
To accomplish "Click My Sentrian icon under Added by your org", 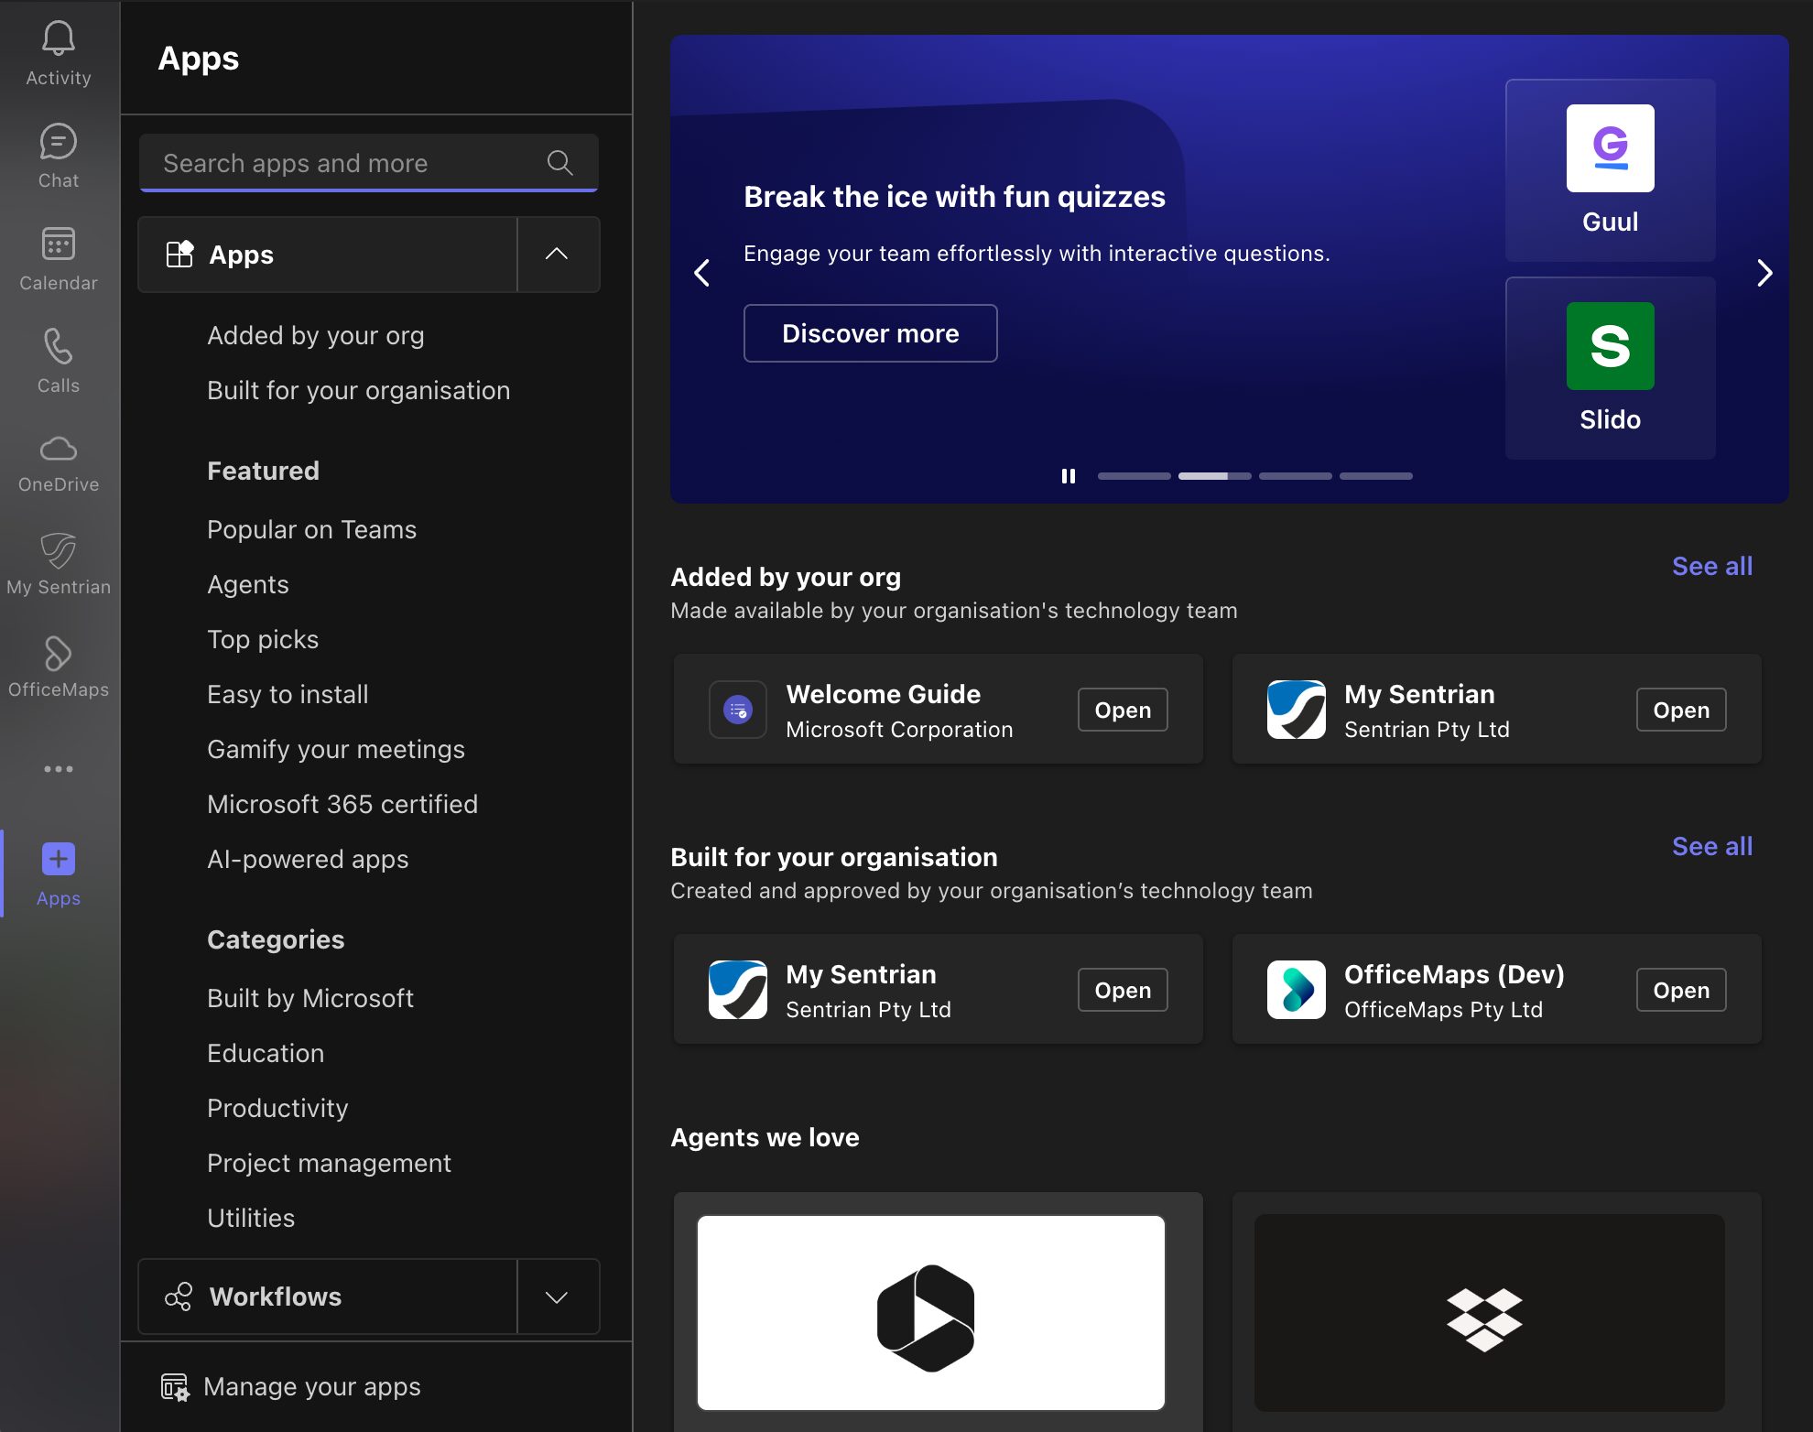I will tap(1297, 710).
